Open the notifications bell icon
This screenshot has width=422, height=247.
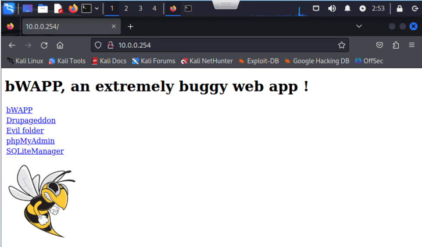click(x=347, y=9)
